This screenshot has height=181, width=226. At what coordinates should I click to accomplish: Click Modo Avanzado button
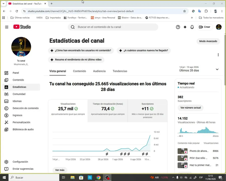pyautogui.click(x=208, y=41)
